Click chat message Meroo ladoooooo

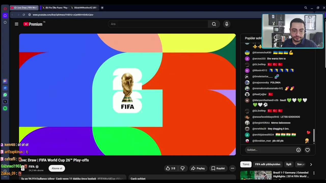[x=281, y=123]
